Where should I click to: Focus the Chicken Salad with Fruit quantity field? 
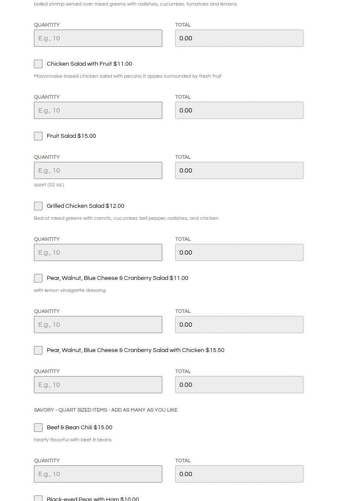(98, 110)
